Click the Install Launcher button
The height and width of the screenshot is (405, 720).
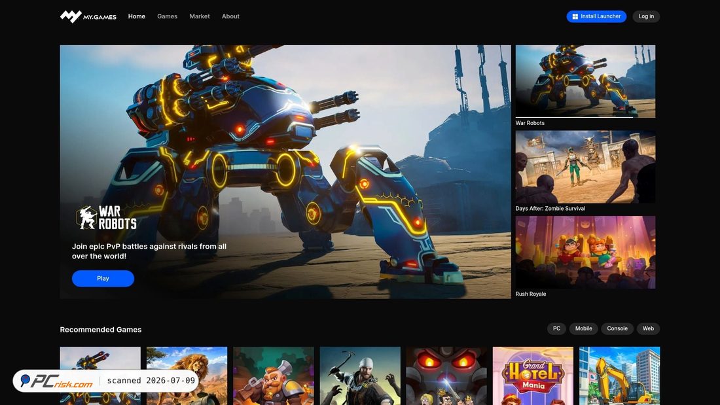[x=596, y=16]
